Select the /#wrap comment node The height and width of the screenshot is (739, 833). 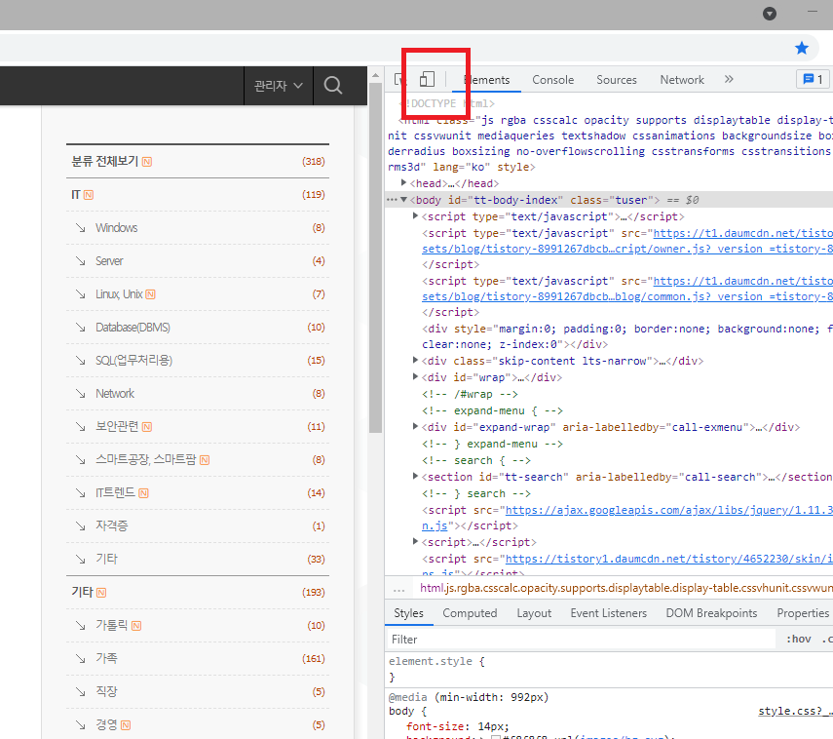click(470, 394)
